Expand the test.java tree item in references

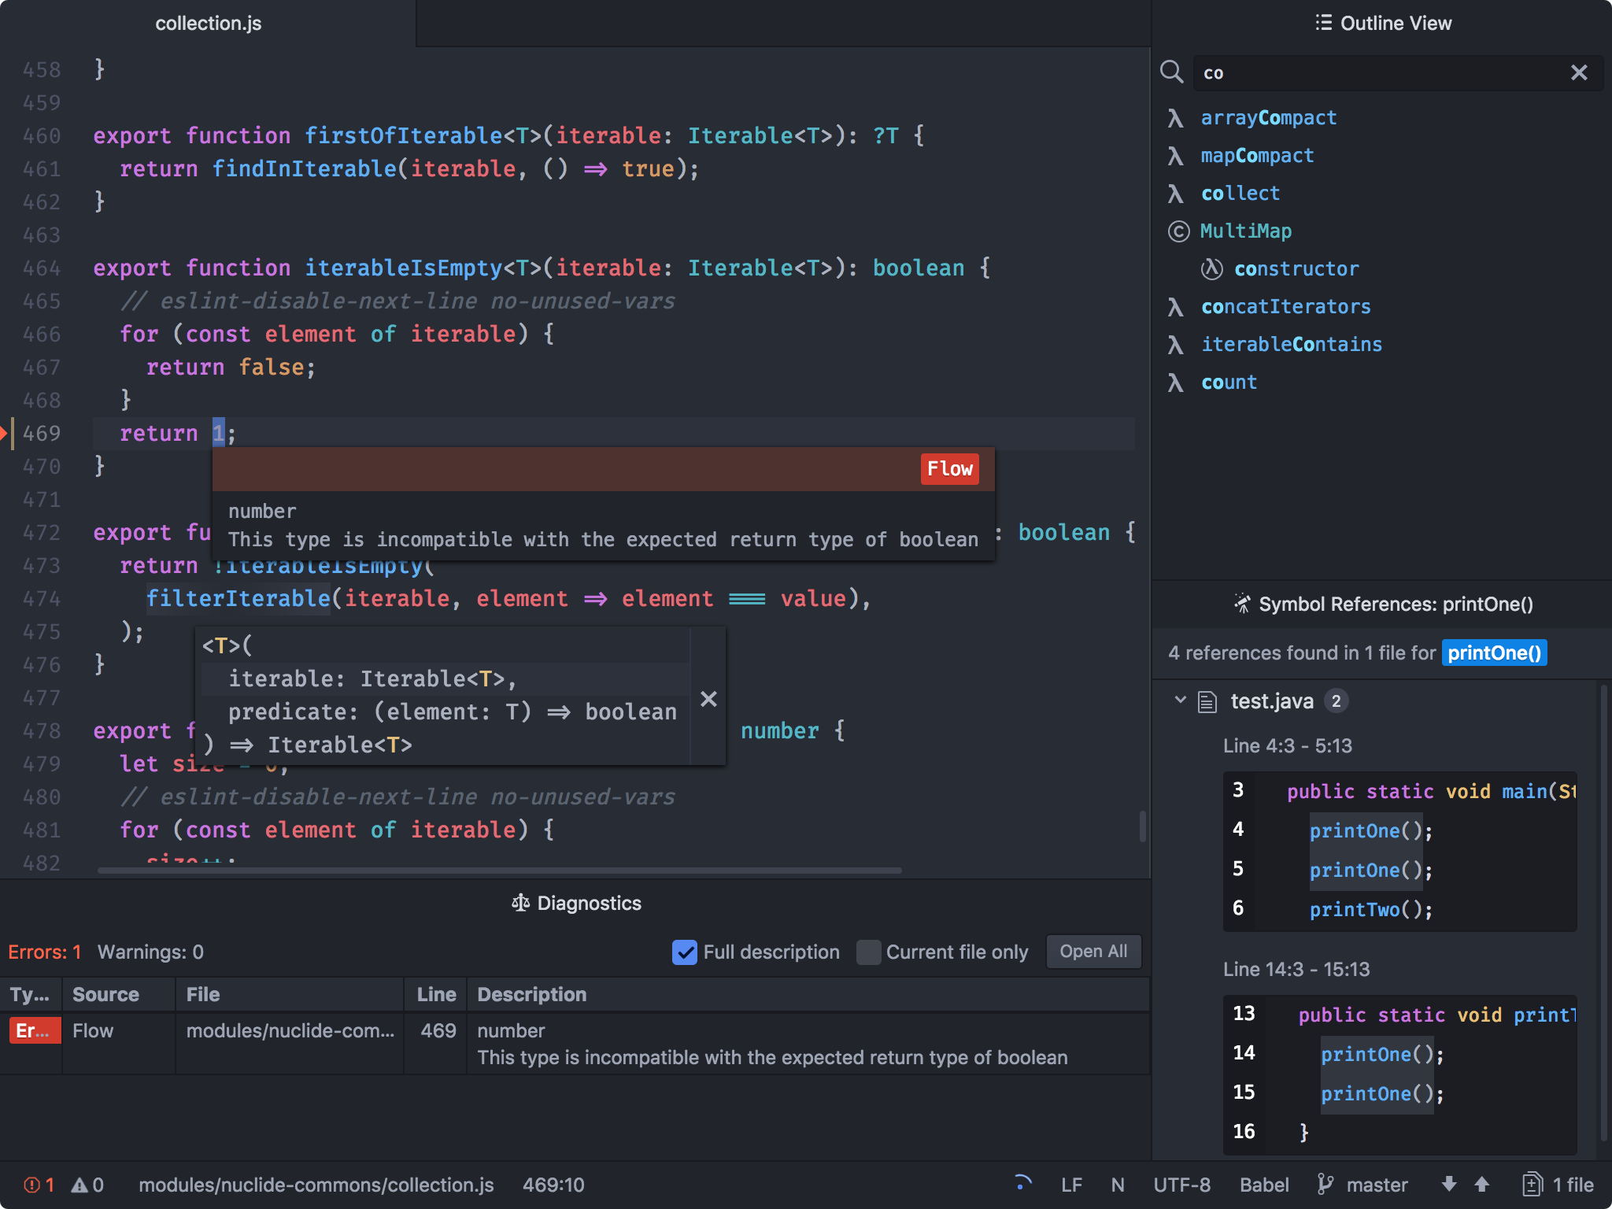pos(1181,701)
